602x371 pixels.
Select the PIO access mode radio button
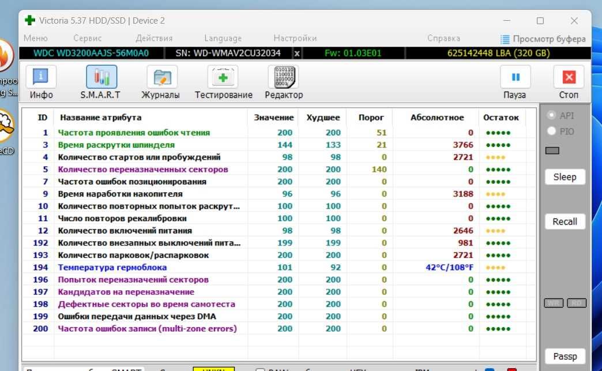551,131
